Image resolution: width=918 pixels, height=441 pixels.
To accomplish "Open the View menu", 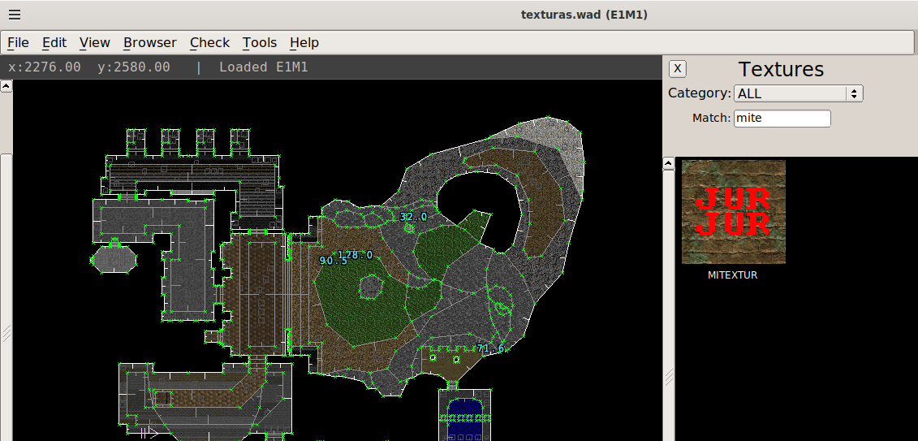I will coord(95,43).
